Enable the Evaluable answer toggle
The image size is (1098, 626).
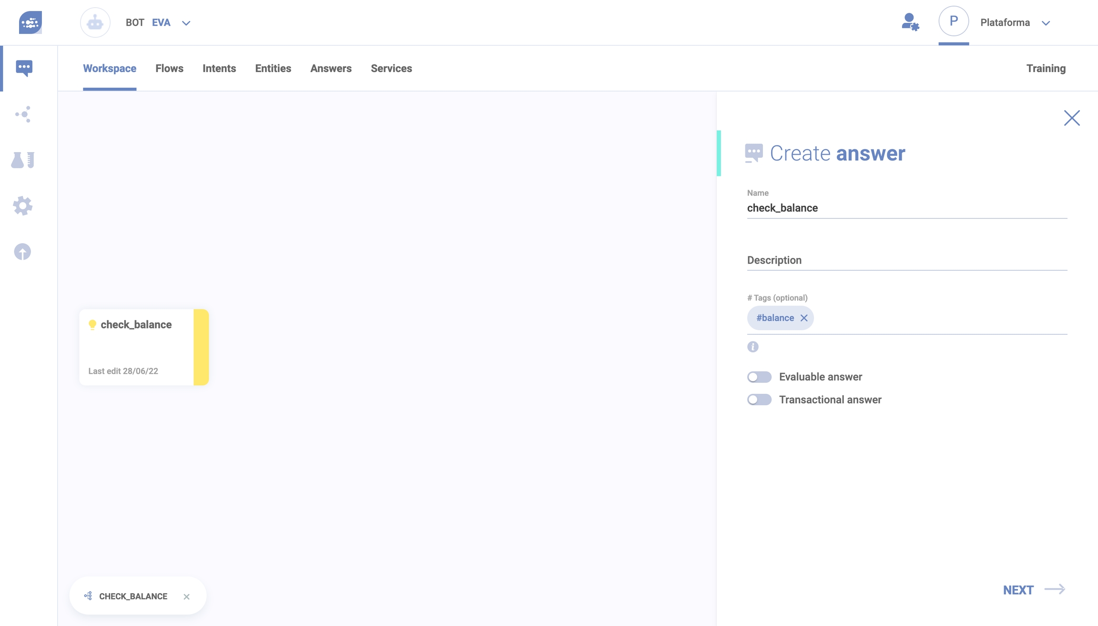(759, 377)
